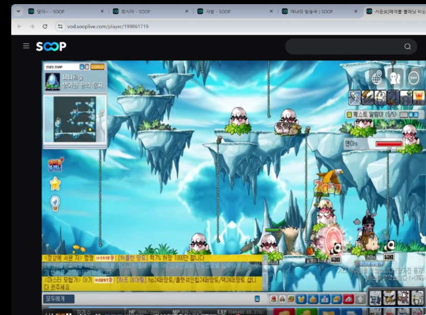Click the bow booster buff icon

380,98
